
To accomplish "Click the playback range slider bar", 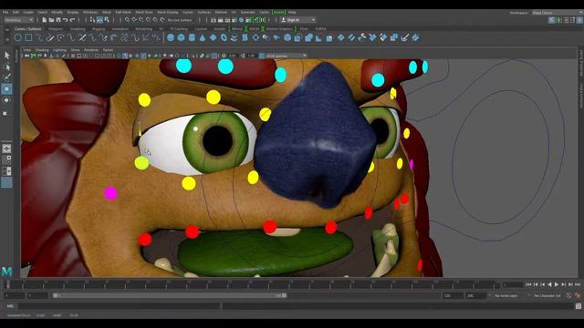I will (x=170, y=295).
